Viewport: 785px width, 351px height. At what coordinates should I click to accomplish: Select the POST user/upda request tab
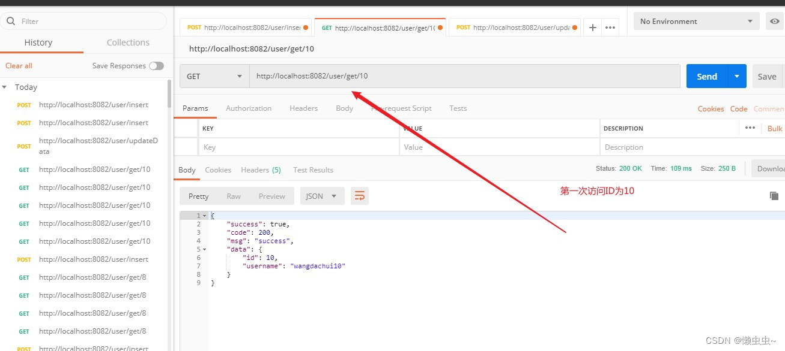515,28
